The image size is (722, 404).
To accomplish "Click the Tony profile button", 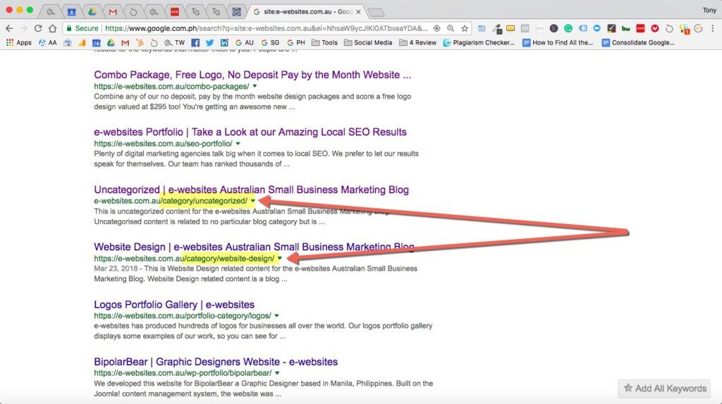I will tap(709, 10).
